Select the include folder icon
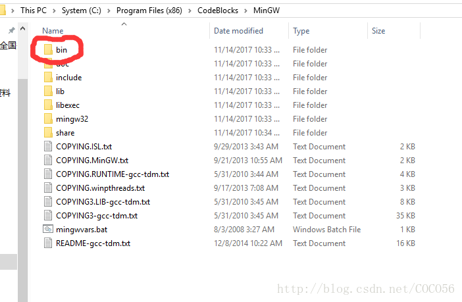The width and height of the screenshot is (462, 302). point(47,78)
